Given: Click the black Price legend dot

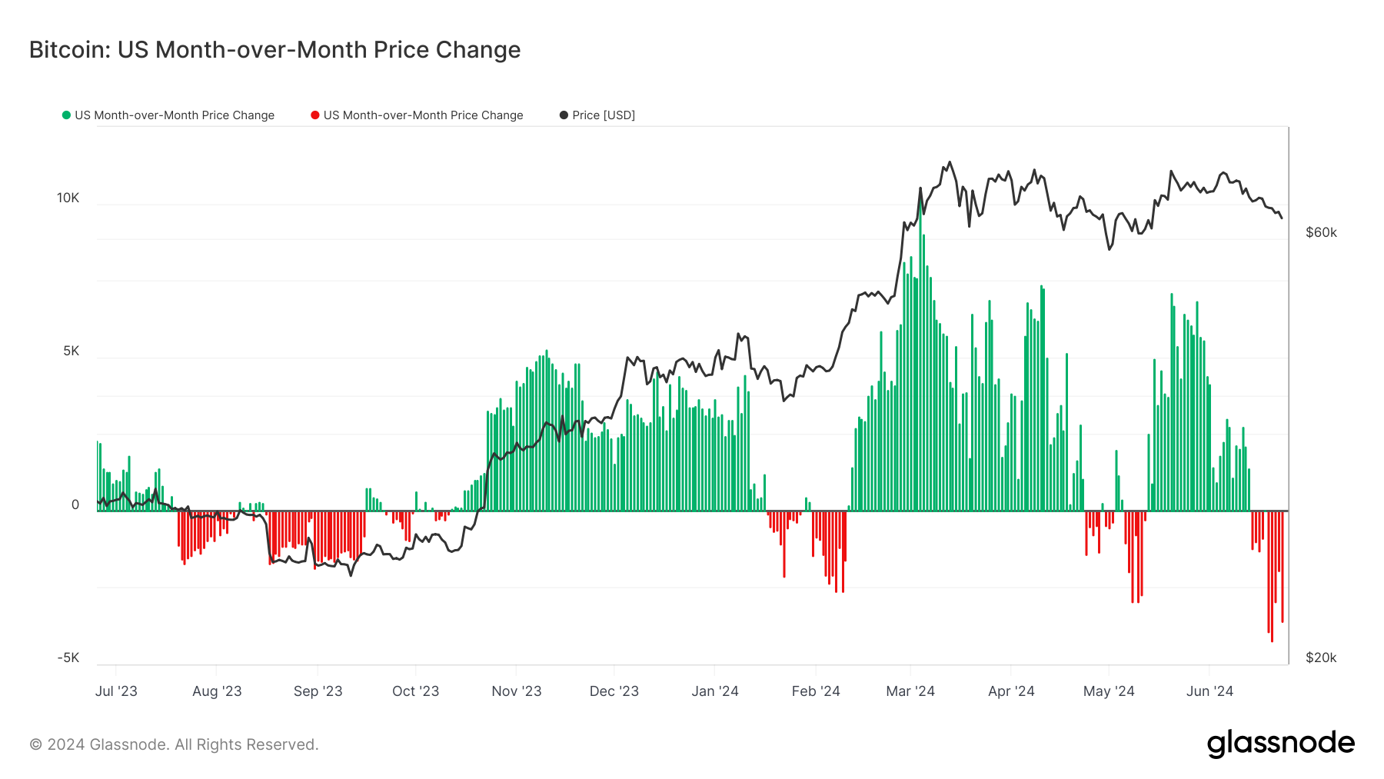Looking at the screenshot, I should [564, 115].
